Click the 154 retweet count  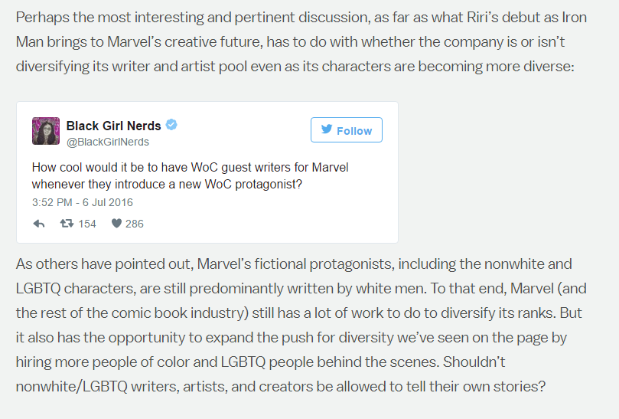(x=87, y=224)
